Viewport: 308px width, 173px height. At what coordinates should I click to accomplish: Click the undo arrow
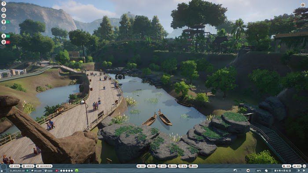(235, 170)
